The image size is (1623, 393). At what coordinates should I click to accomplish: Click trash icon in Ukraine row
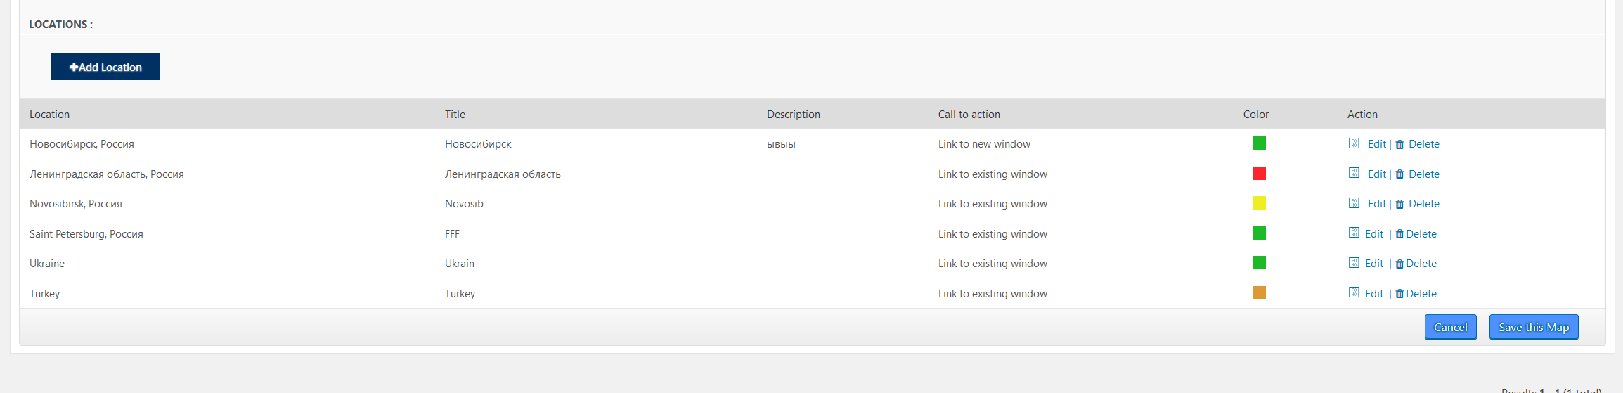tap(1399, 264)
